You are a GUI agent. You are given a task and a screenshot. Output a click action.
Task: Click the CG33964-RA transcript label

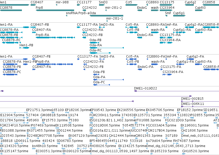click(x=170, y=40)
